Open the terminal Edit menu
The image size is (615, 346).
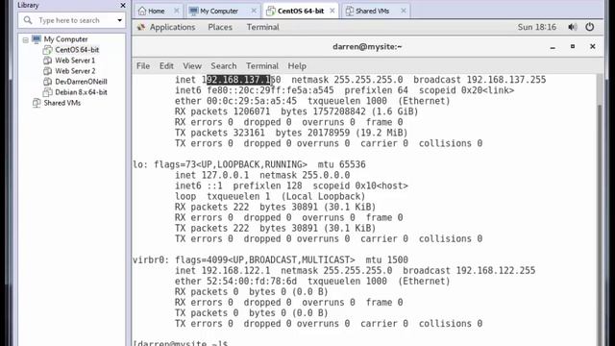coord(166,66)
